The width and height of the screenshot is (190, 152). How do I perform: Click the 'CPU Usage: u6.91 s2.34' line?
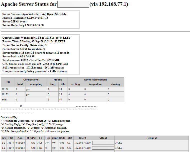[35, 64]
